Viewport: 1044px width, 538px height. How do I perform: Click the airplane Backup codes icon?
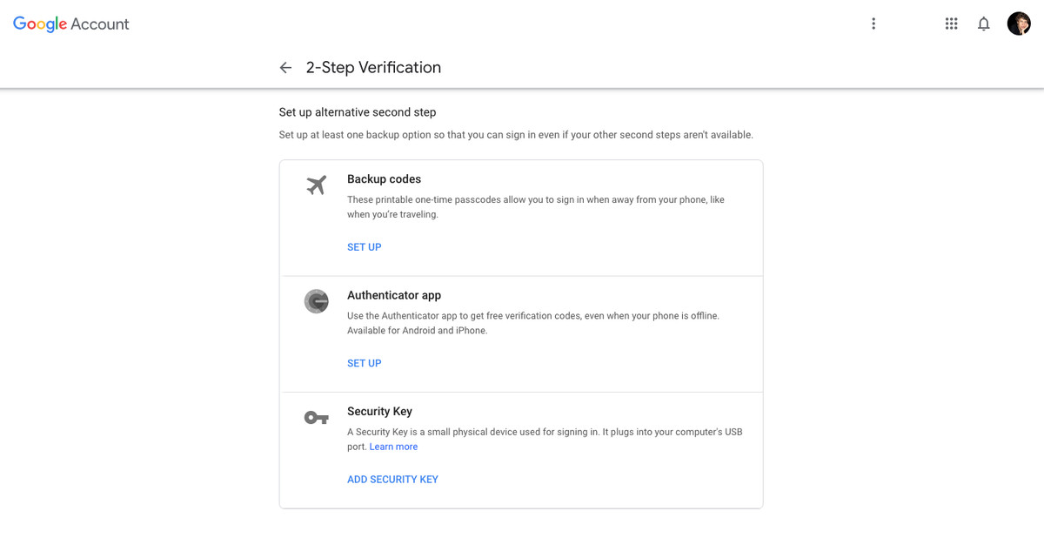tap(317, 185)
